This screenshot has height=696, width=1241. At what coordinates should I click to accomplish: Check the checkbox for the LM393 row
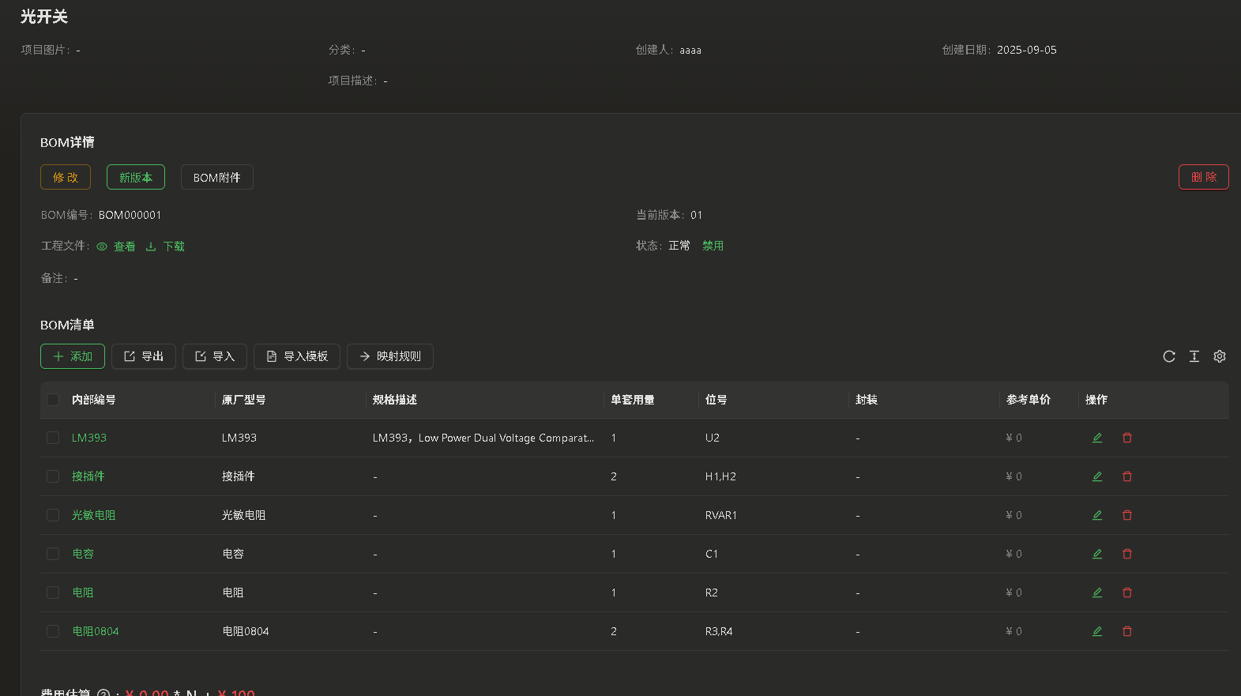(x=53, y=438)
